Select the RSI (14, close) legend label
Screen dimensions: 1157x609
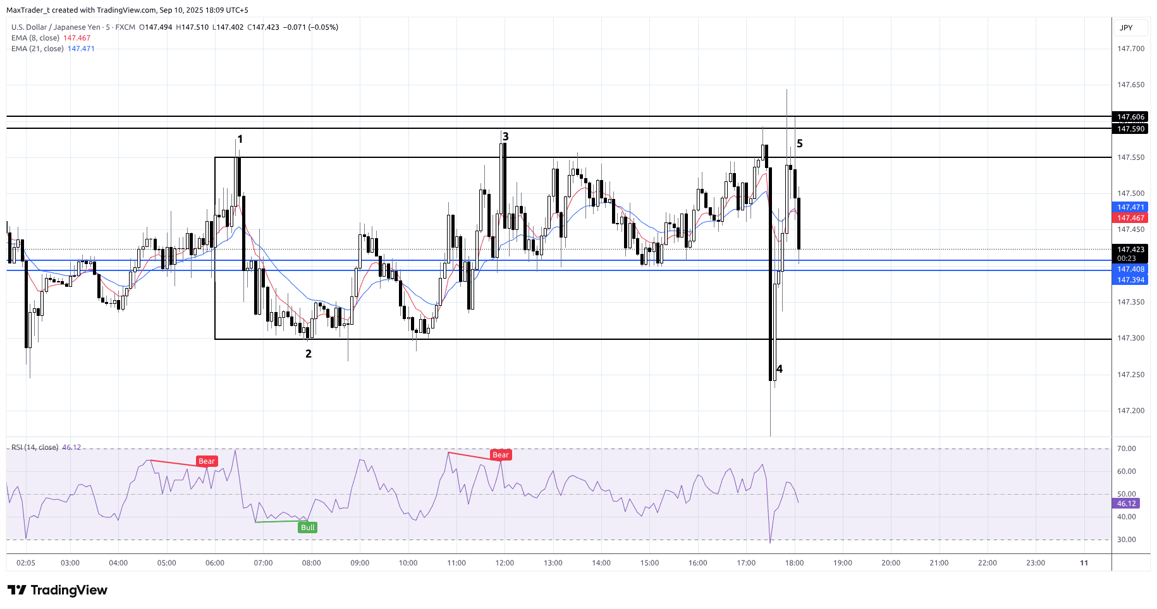(35, 447)
